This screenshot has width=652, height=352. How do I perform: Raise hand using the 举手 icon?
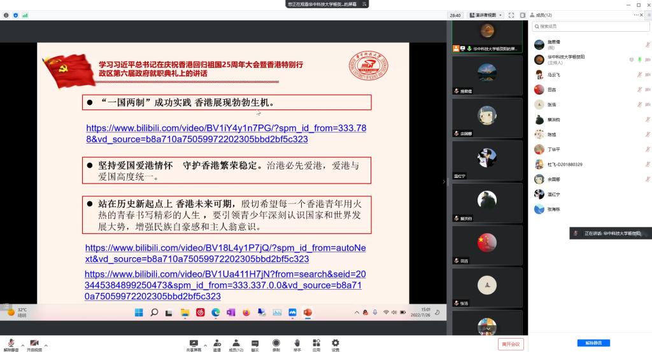click(x=297, y=344)
